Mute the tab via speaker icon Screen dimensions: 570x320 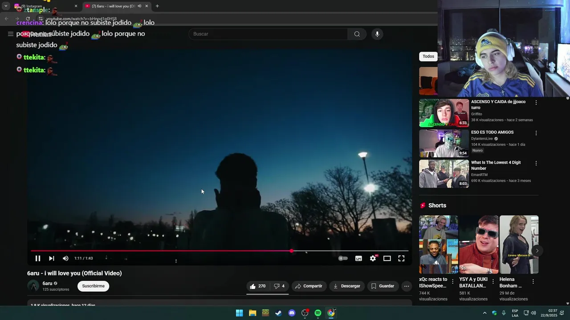[x=139, y=6]
